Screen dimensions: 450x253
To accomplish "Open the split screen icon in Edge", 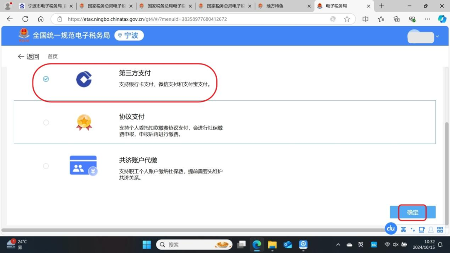I will click(x=365, y=19).
